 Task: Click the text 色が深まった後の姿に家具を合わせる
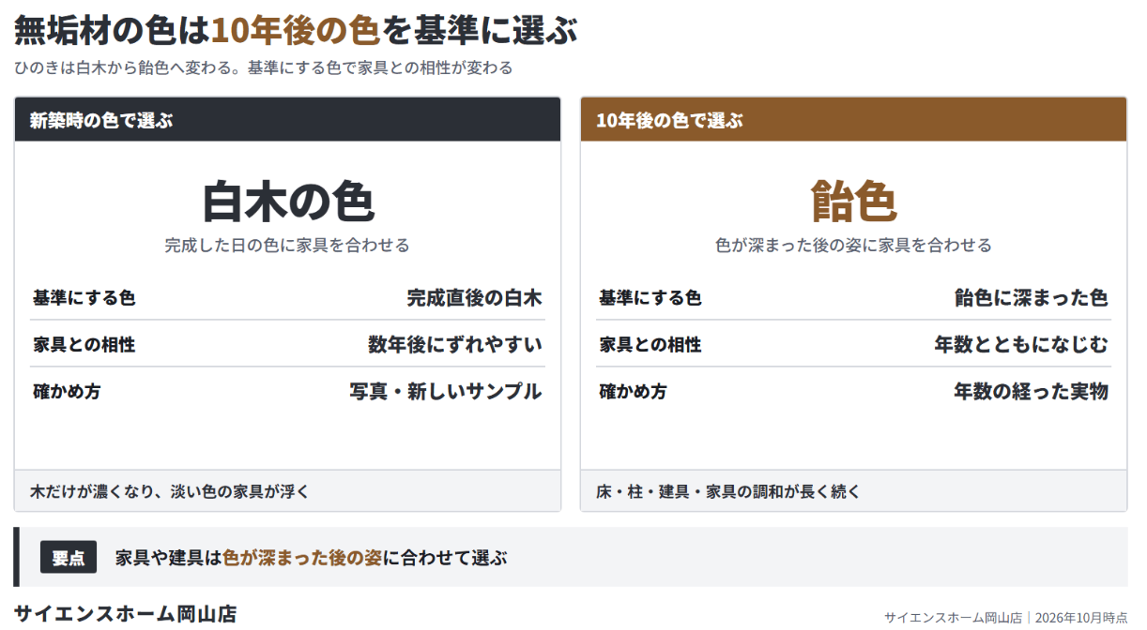[853, 246]
